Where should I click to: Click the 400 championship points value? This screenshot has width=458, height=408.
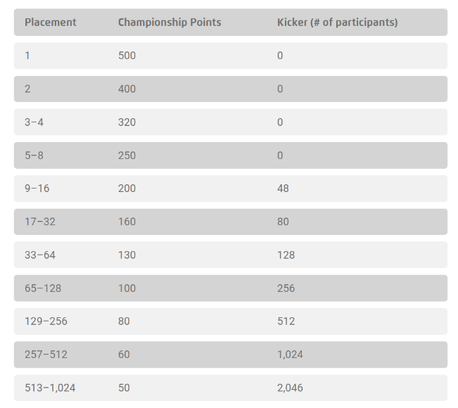point(127,89)
